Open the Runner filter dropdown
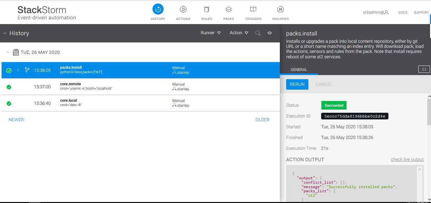431x203 pixels. click(211, 33)
